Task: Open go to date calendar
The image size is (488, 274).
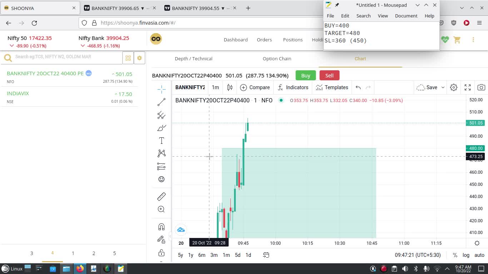Action: click(x=266, y=255)
